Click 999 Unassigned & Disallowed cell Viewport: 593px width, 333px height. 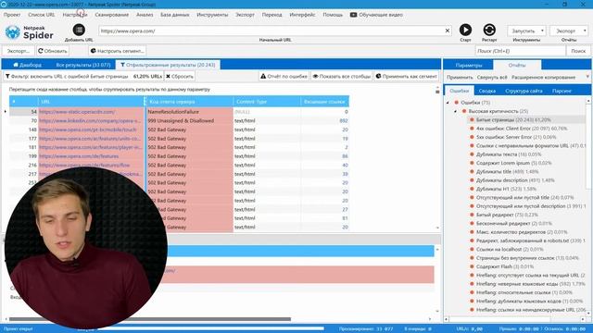pyautogui.click(x=189, y=121)
